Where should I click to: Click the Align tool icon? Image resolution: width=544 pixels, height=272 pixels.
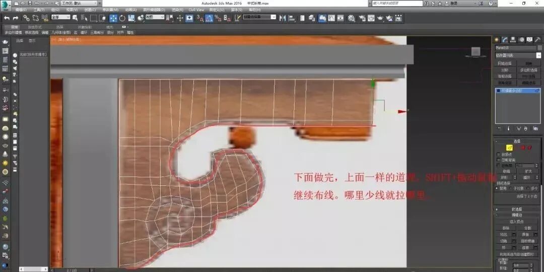click(x=292, y=18)
